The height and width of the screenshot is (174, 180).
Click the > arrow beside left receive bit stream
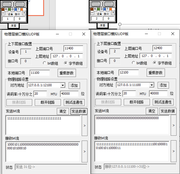point(85,151)
